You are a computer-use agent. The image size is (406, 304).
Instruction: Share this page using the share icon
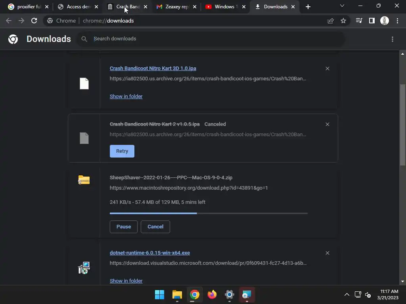coord(331,21)
